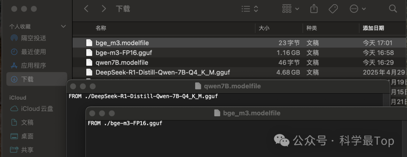Collapse the 个人收藏 sidebar section
Screen dimensions: 407x157
pyautogui.click(x=63, y=26)
